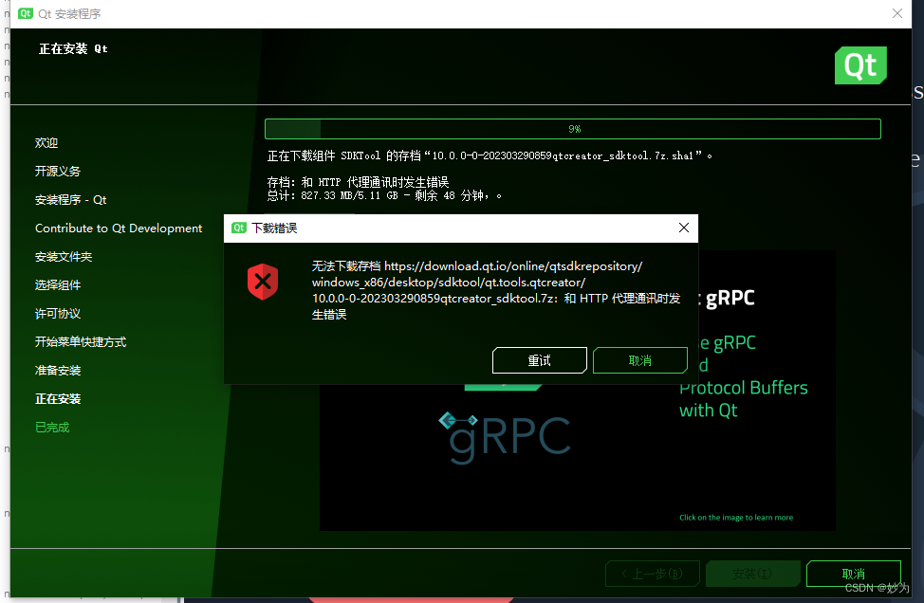Screen dimensions: 924x603
Task: Select the 正在安装 step in sidebar
Action: click(58, 398)
